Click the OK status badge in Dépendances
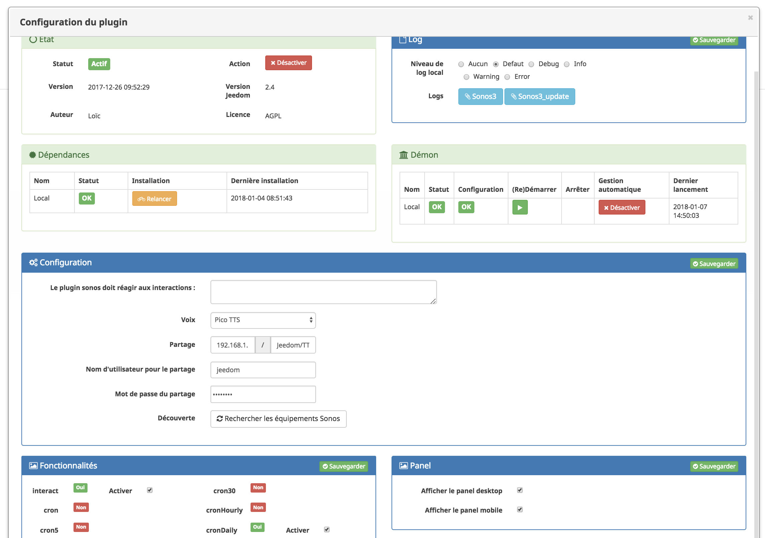 87,198
